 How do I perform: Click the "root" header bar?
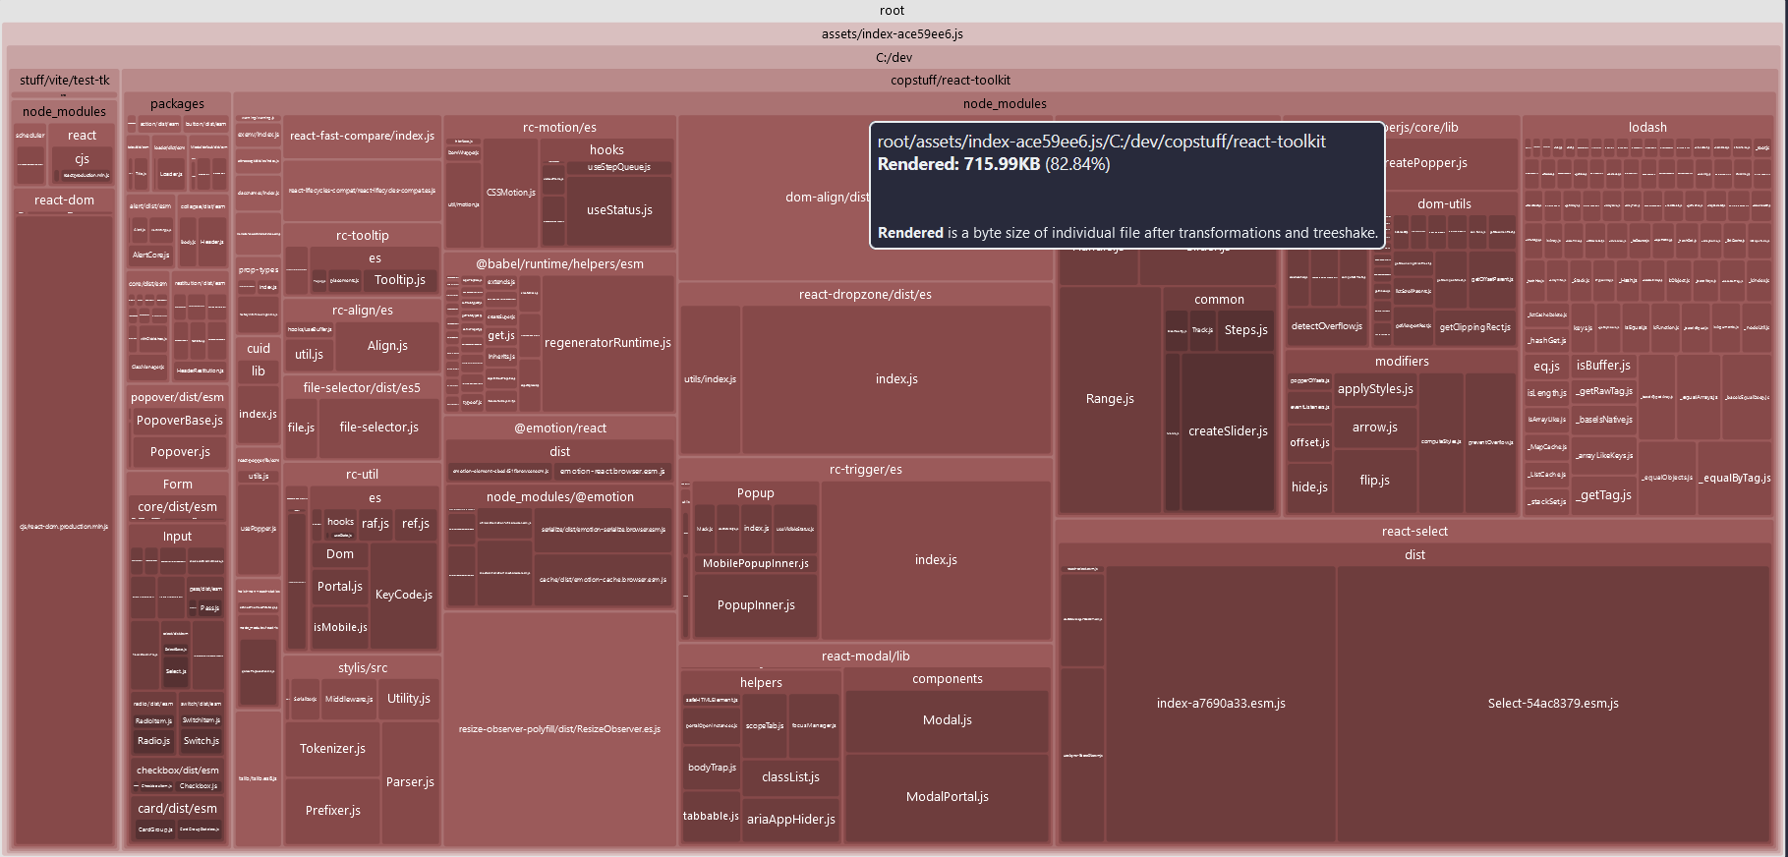tap(893, 11)
